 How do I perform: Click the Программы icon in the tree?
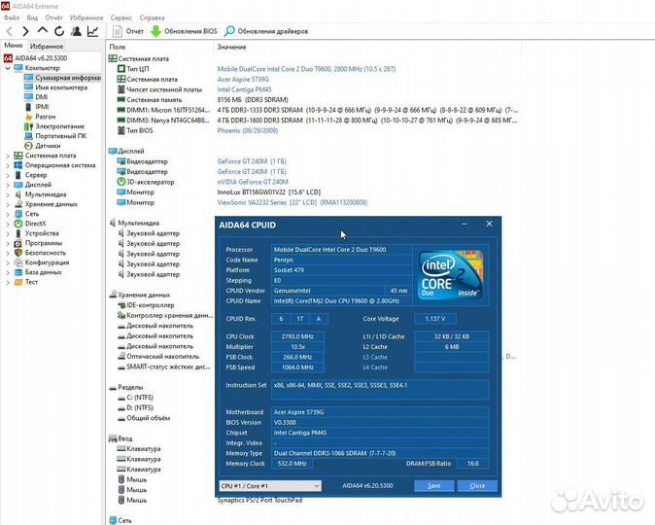coord(18,243)
